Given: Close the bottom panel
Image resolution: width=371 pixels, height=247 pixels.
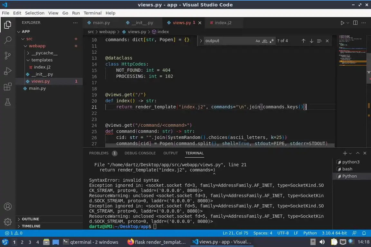Looking at the screenshot, I should [365, 153].
